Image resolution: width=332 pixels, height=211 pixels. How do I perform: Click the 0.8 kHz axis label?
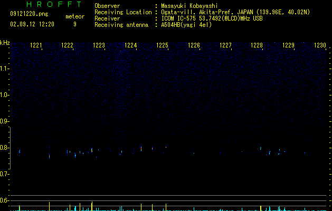click(4, 148)
